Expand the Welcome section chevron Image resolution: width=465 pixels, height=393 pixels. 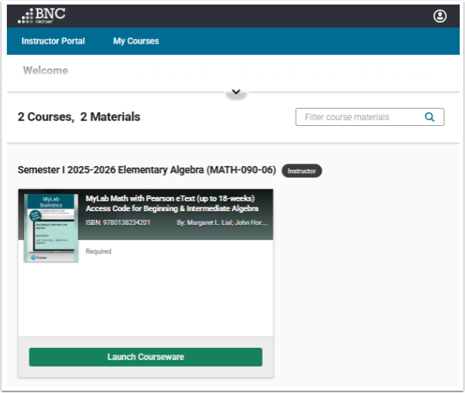[x=236, y=92]
